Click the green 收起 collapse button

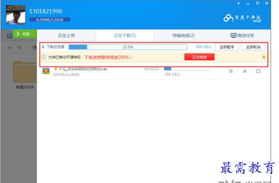(25, 34)
